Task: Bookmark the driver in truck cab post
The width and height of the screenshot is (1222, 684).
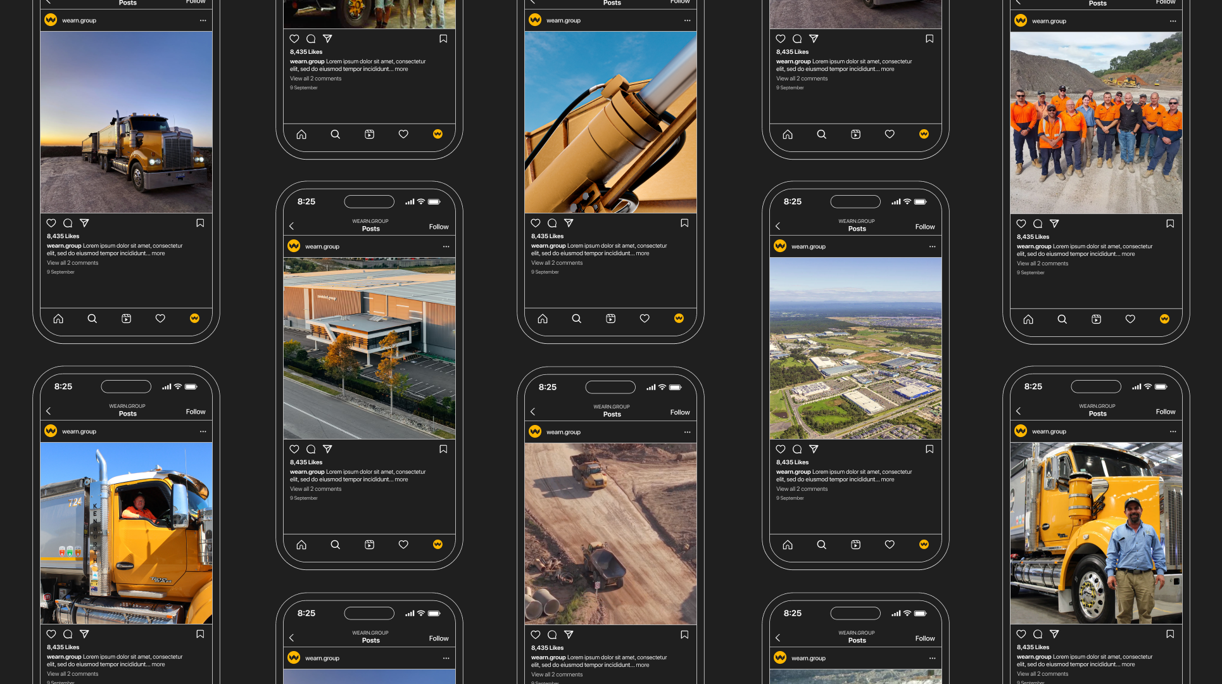Action: click(x=200, y=634)
